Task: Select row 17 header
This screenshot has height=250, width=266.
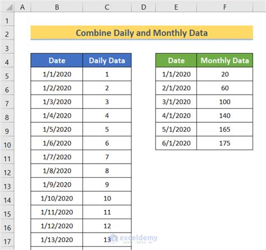Action: tap(7, 240)
